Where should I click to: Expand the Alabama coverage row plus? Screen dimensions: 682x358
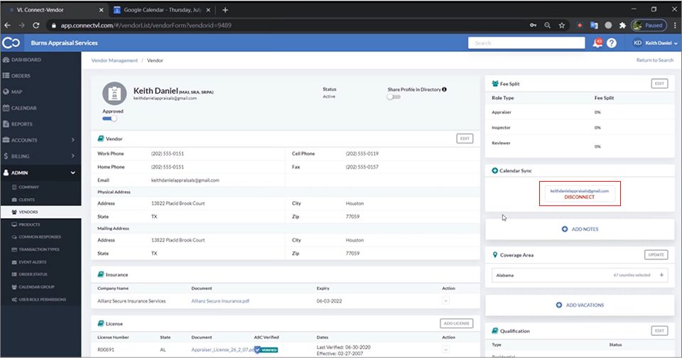[x=661, y=275]
